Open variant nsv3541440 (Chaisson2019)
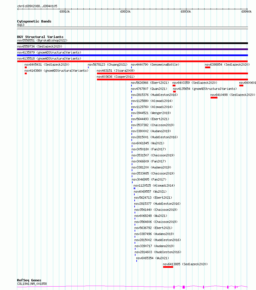This screenshot has height=290, width=256. (x=156, y=210)
